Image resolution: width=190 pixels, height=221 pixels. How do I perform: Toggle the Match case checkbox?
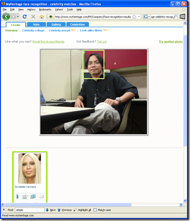point(95,210)
